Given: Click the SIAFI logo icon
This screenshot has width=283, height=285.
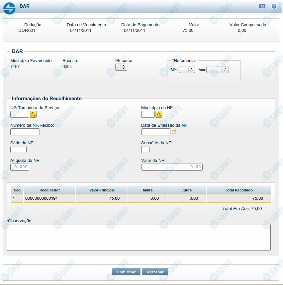Looking at the screenshot, I should (9, 8).
